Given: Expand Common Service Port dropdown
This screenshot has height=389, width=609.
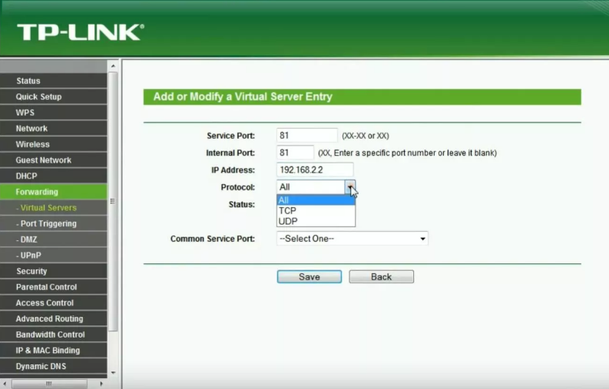Looking at the screenshot, I should (352, 239).
